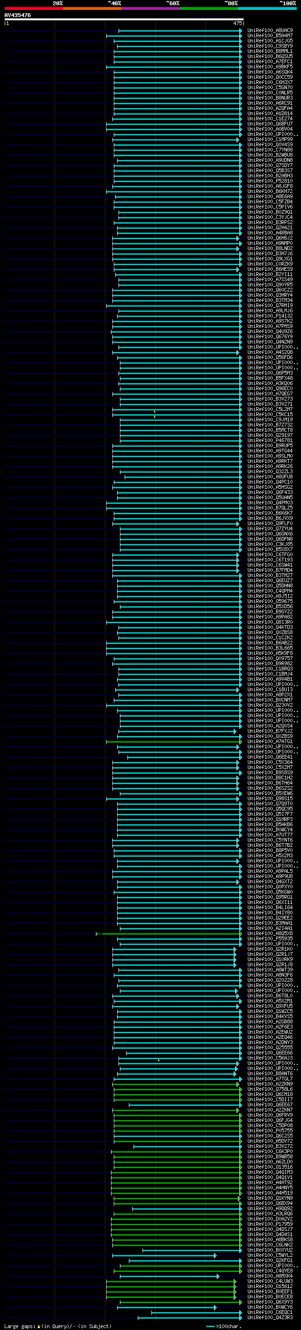The height and width of the screenshot is (1330, 301).
Task: Select the UniRef100_C5YNT6 label
Action: (270, 840)
